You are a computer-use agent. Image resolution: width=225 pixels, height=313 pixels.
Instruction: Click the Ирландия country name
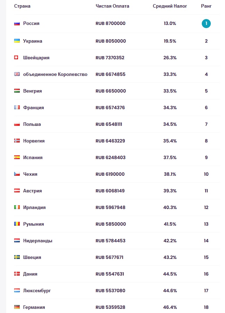pos(34,207)
